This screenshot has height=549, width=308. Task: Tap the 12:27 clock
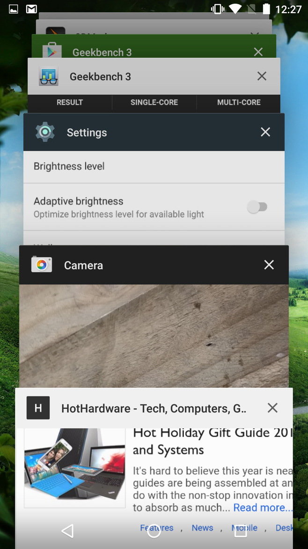pos(288,9)
